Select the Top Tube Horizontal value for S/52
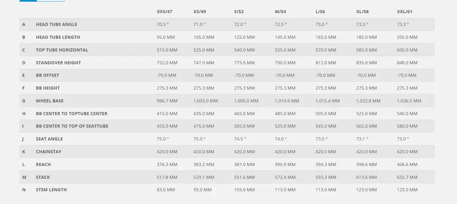Screen dimensions: 457x204 coord(244,50)
